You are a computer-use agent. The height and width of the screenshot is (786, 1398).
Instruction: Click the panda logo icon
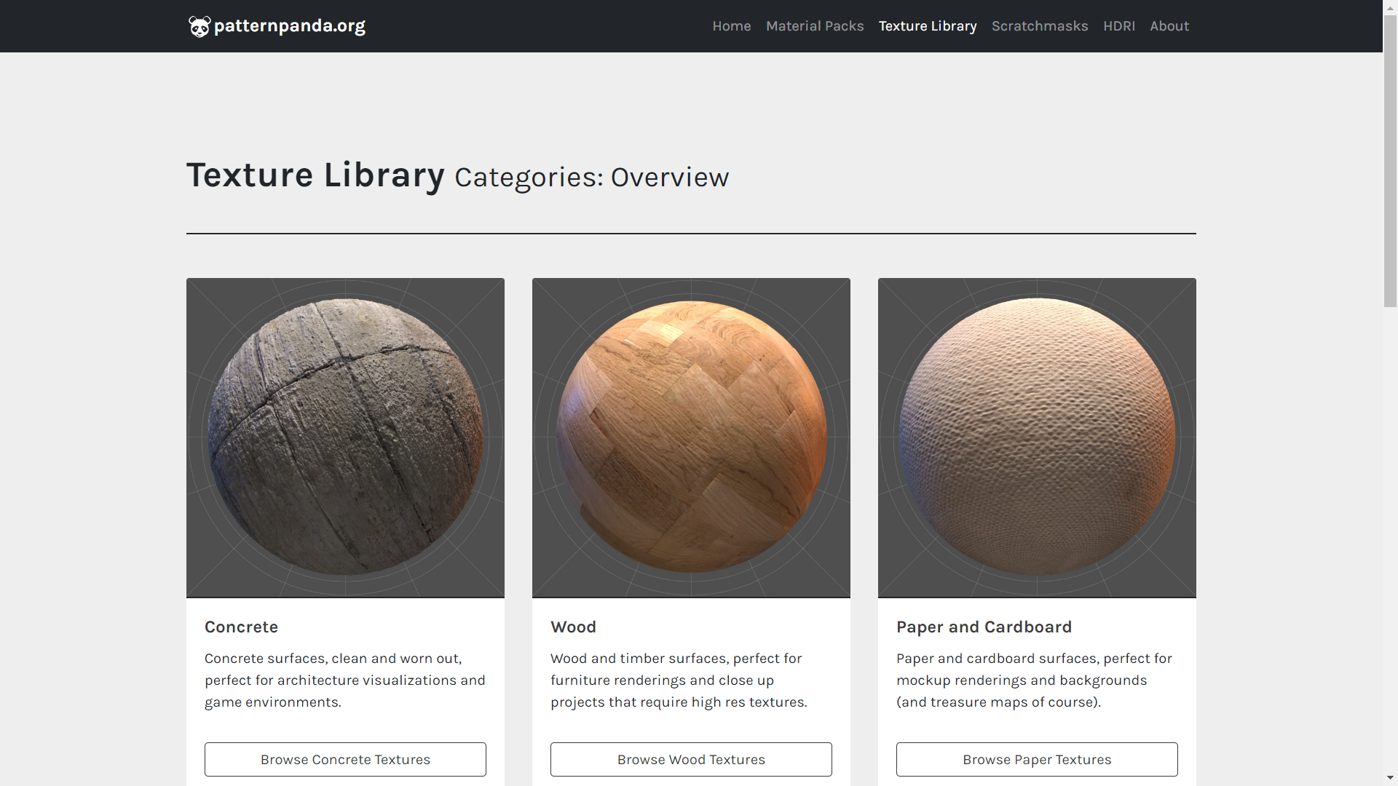point(199,26)
